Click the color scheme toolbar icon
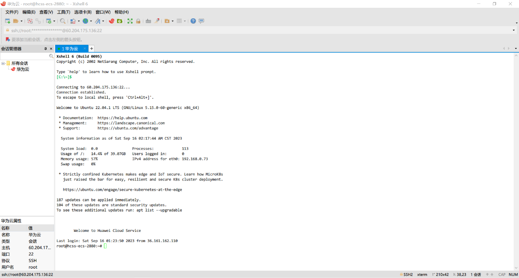Viewport: 519px width, 278px height. (73, 21)
